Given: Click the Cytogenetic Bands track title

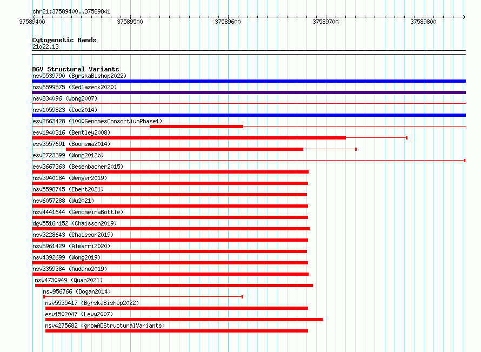Looking at the screenshot, I should (64, 40).
